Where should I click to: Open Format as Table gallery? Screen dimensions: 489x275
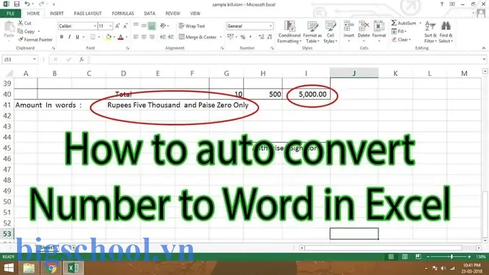click(312, 32)
